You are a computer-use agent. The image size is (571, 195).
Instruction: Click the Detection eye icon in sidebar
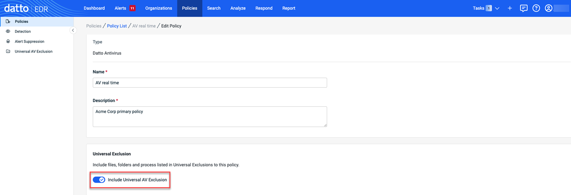pyautogui.click(x=8, y=31)
